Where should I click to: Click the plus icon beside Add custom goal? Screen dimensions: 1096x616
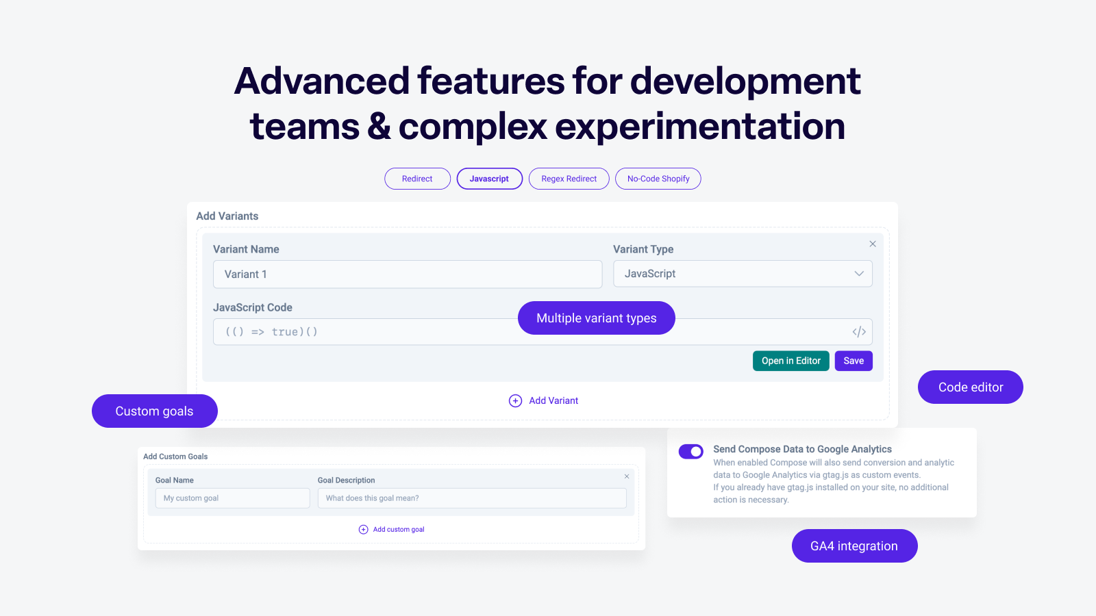tap(362, 529)
